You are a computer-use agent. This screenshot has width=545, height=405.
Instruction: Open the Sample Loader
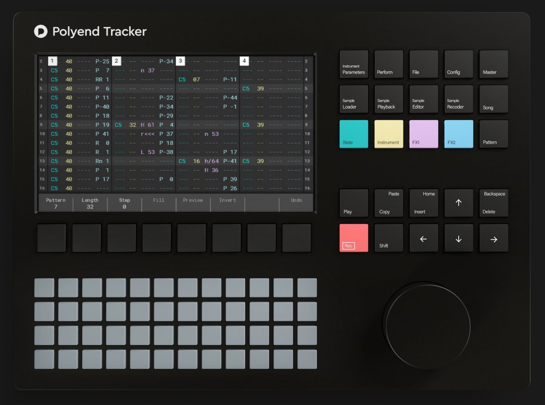[353, 99]
